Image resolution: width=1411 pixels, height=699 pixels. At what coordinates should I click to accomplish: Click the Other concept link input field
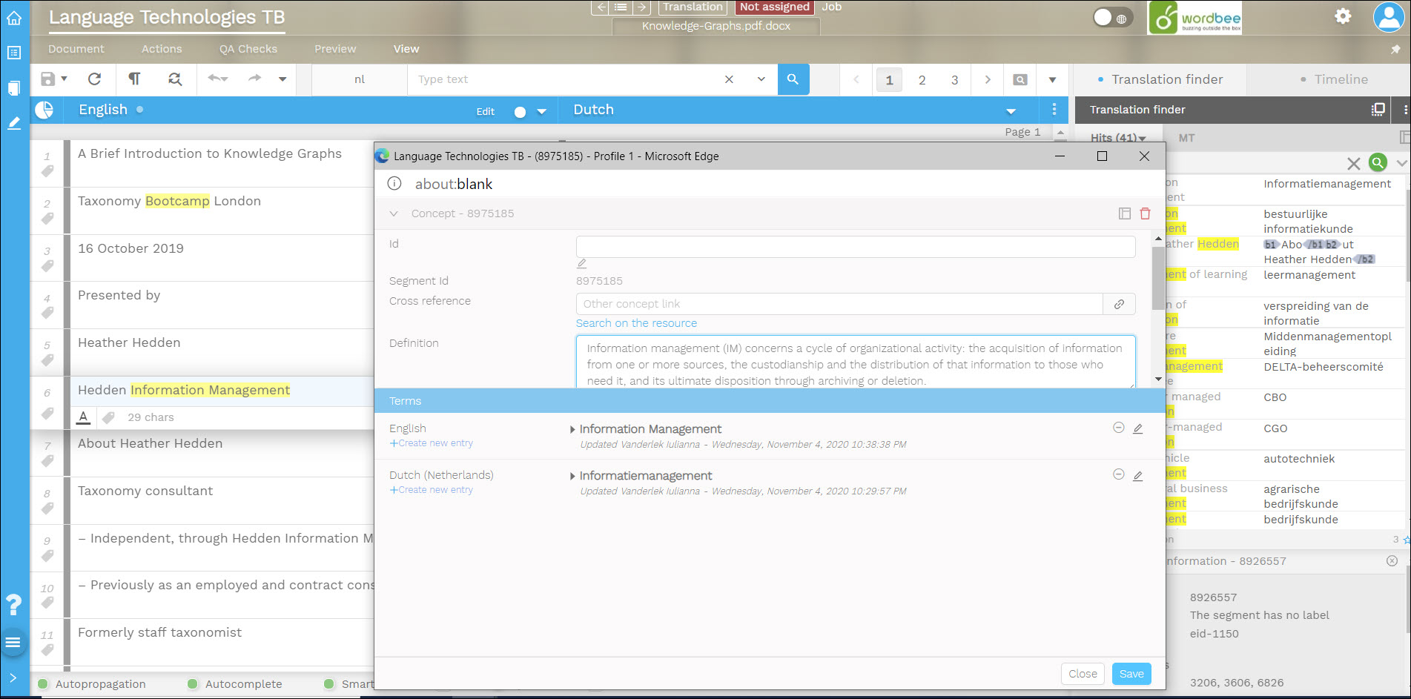tap(838, 304)
